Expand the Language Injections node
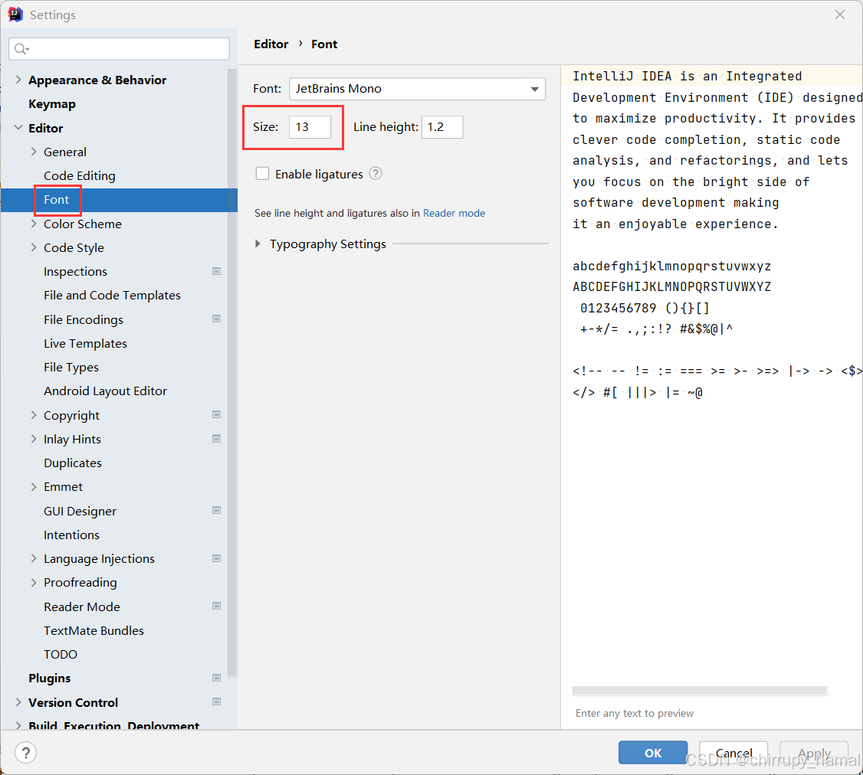Image resolution: width=863 pixels, height=775 pixels. tap(34, 558)
